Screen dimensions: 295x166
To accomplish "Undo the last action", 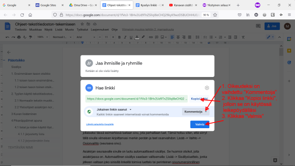I will coord(7,37).
